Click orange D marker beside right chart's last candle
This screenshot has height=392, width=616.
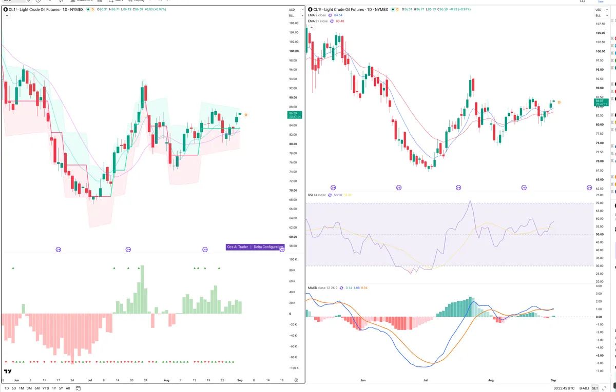[559, 102]
